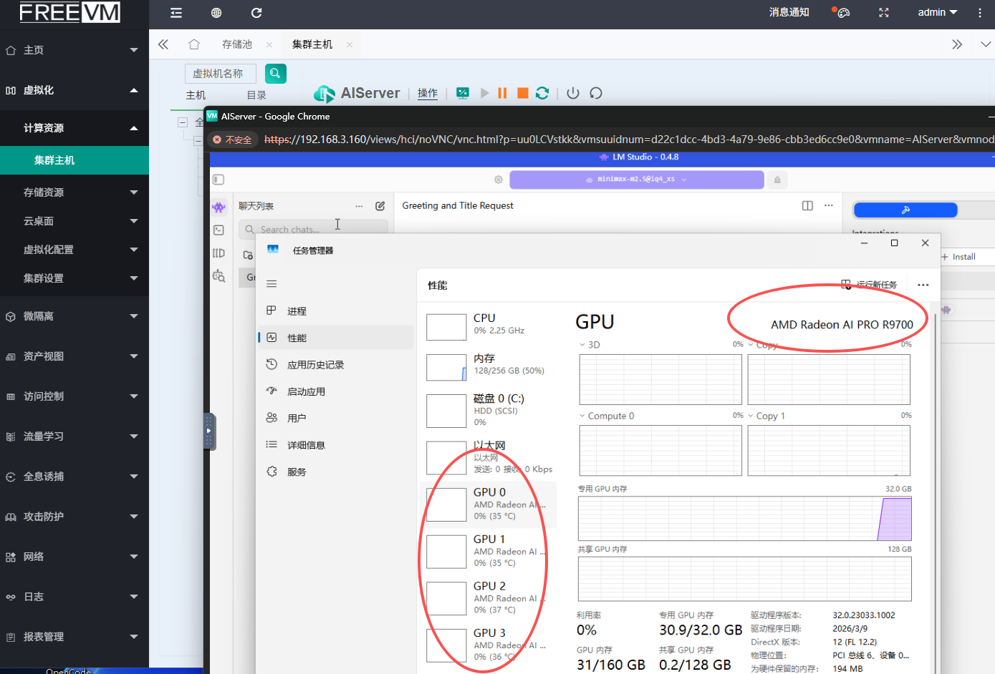The image size is (995, 674).
Task: Eject the loaded model in LM Studio
Action: (x=777, y=180)
